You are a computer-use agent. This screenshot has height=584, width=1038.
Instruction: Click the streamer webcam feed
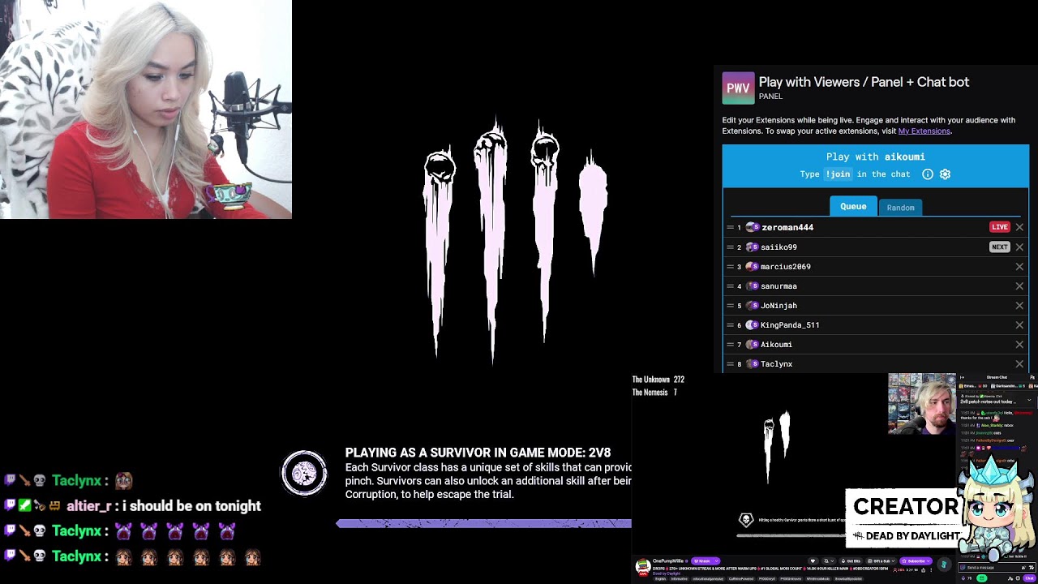146,109
